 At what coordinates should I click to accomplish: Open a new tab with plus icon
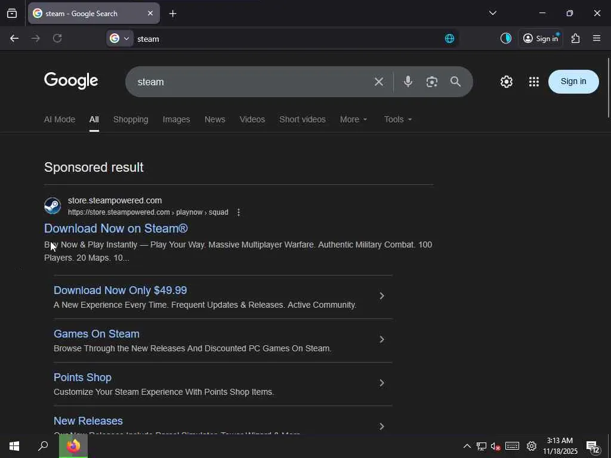pos(172,14)
